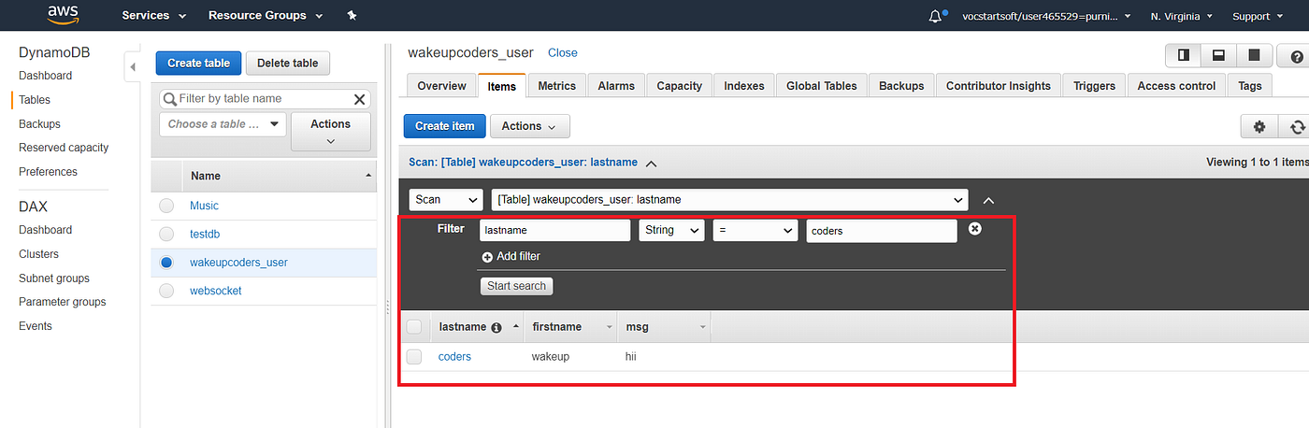This screenshot has height=428, width=1309.
Task: Open Reserved capacity in the sidebar
Action: point(64,148)
